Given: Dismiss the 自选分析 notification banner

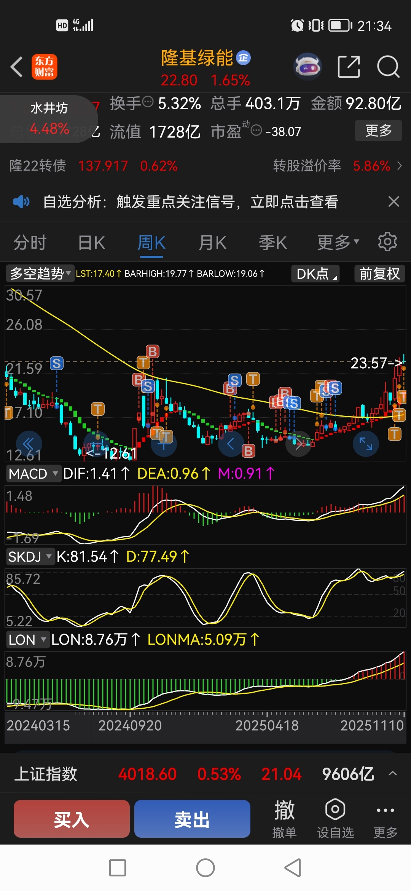Looking at the screenshot, I should [x=393, y=201].
